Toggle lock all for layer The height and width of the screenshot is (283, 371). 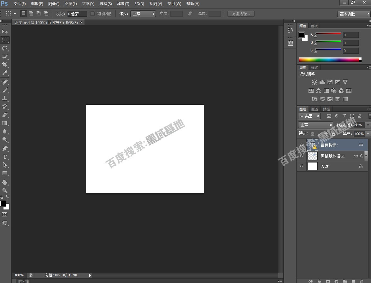click(x=333, y=134)
